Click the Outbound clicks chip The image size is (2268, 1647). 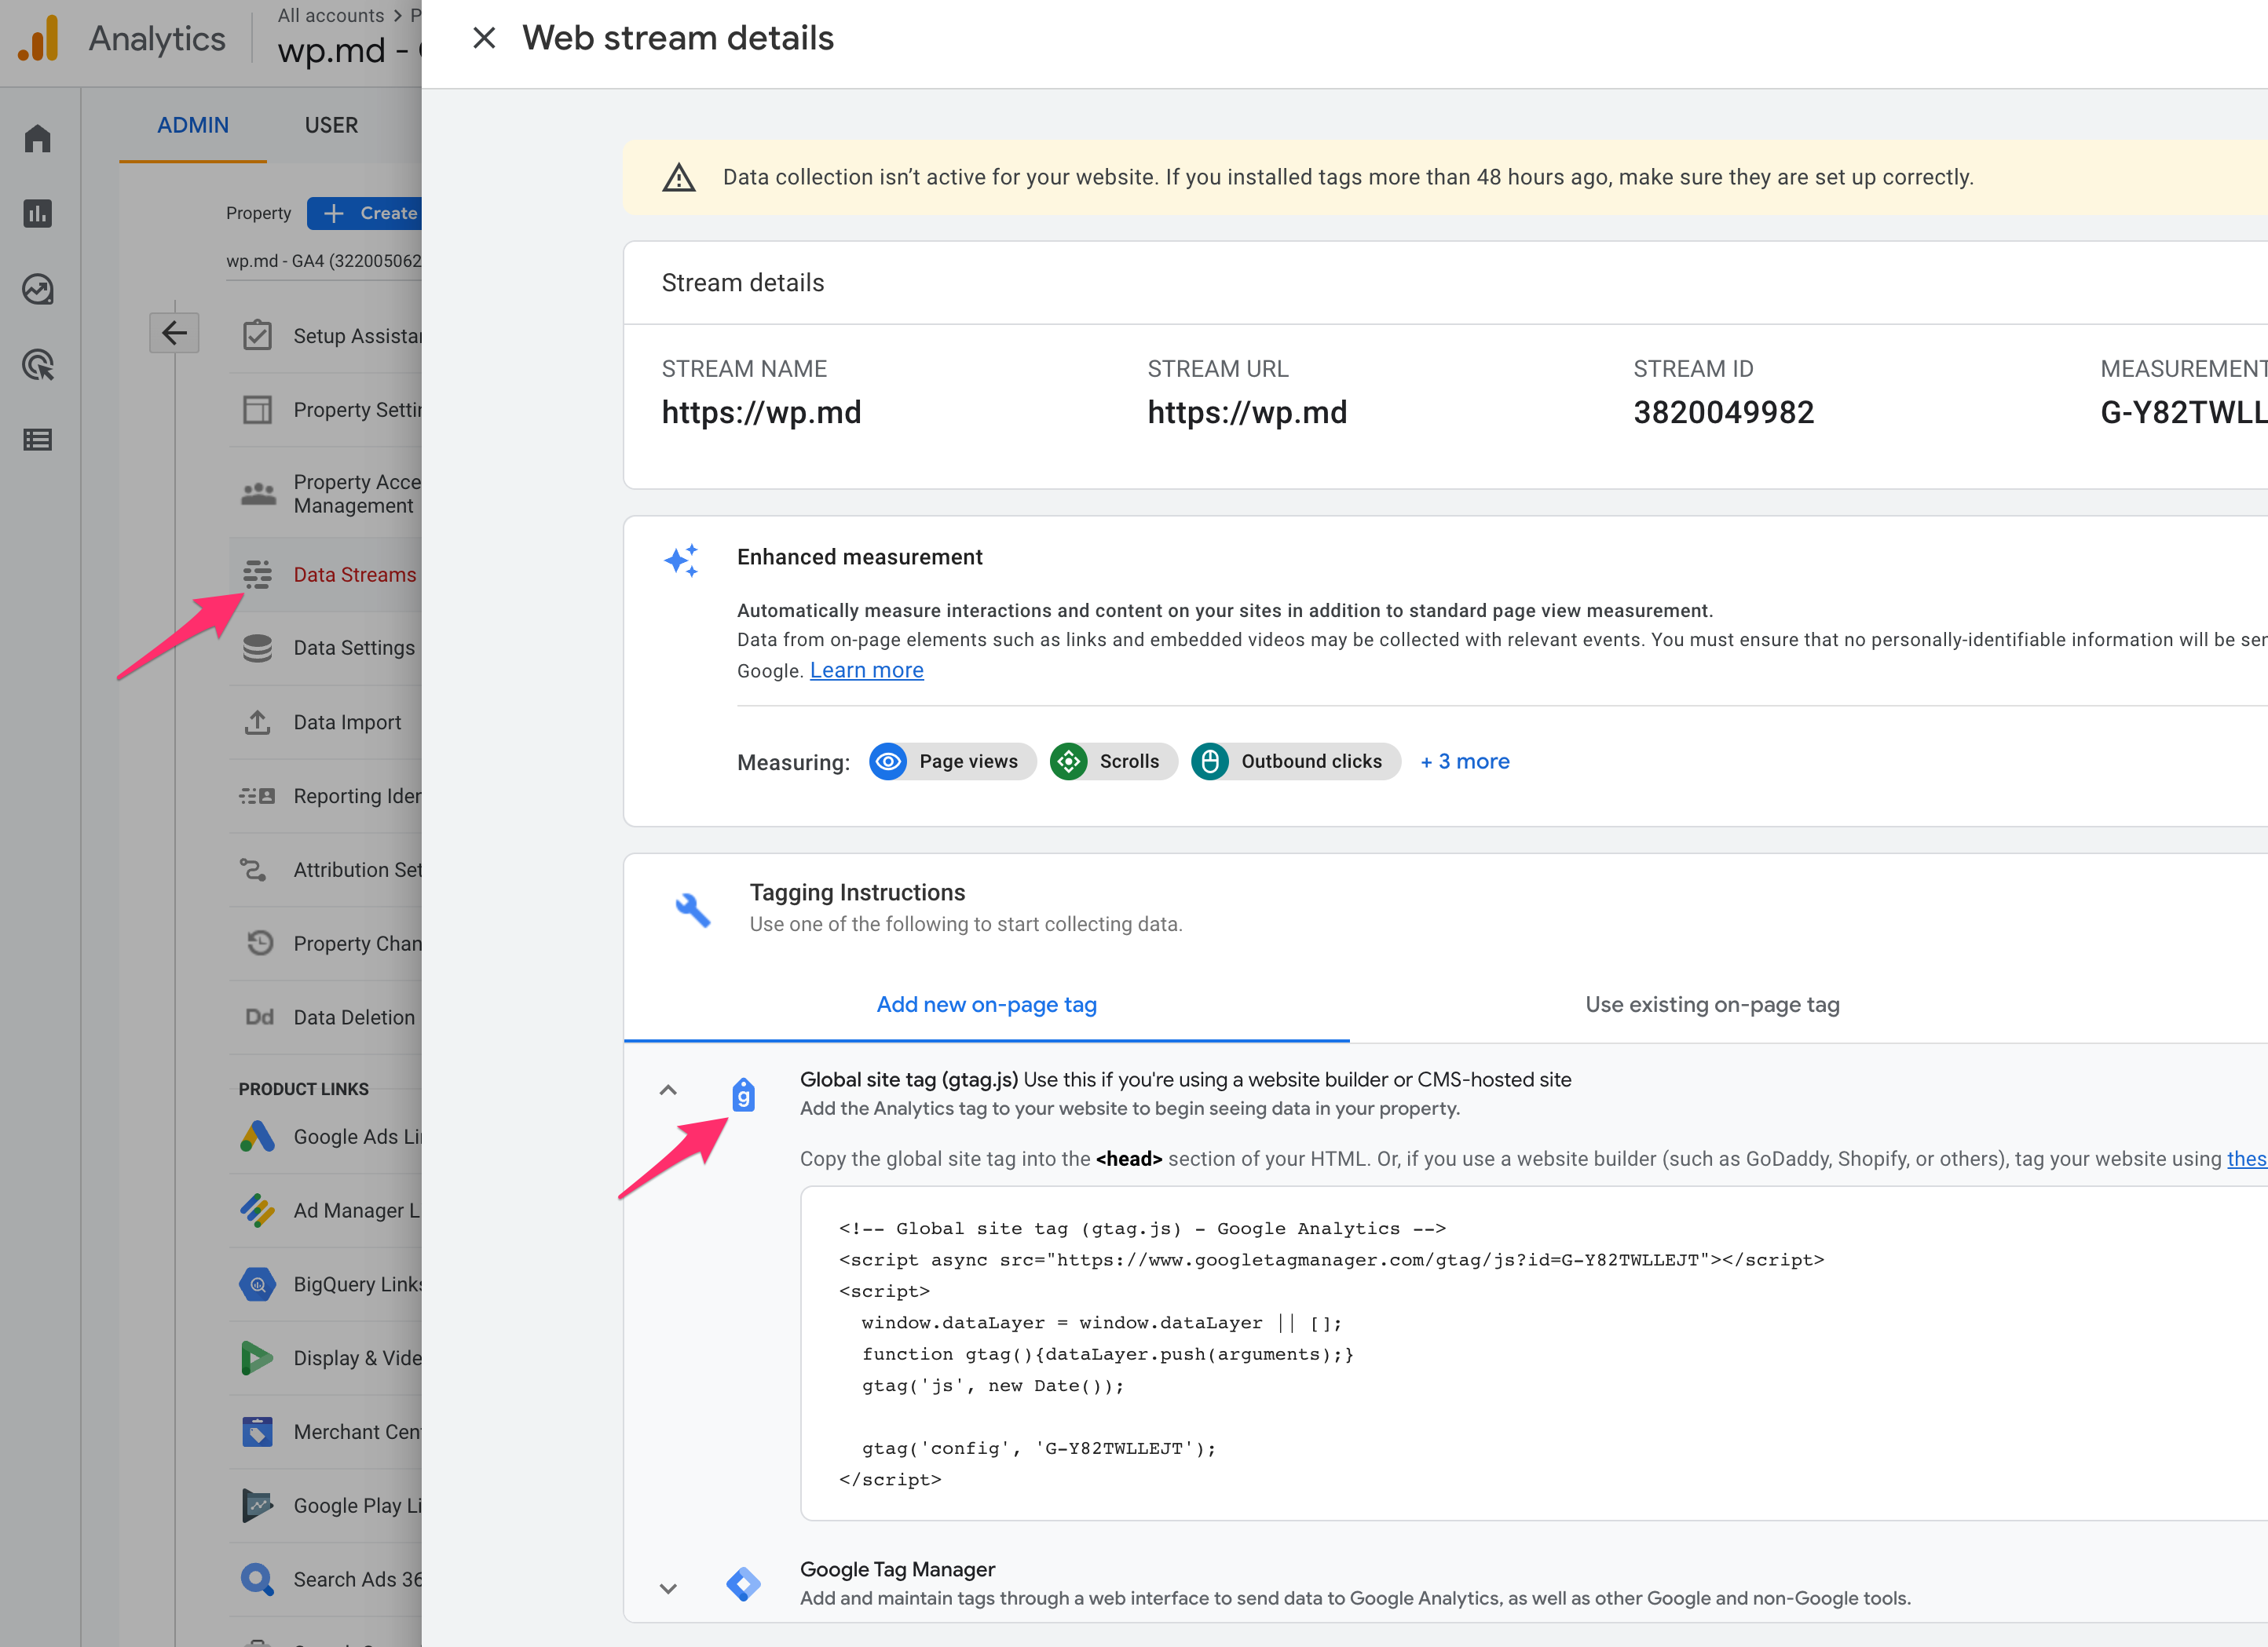click(x=1295, y=761)
